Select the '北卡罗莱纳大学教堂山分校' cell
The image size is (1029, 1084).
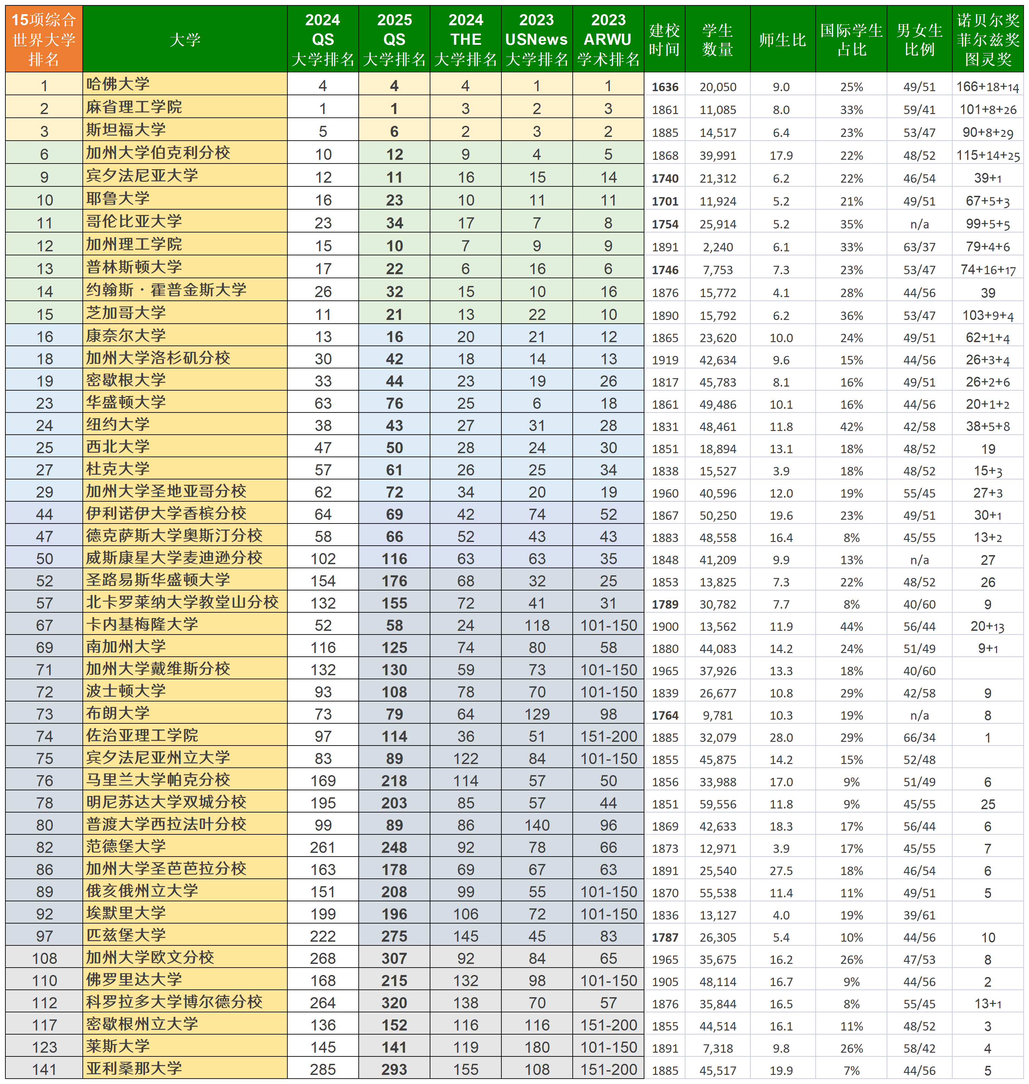[185, 602]
